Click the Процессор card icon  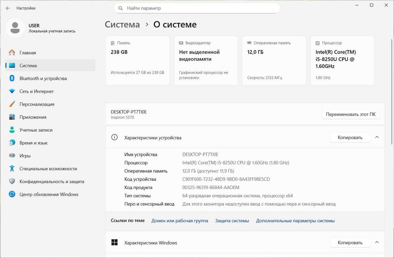point(318,43)
